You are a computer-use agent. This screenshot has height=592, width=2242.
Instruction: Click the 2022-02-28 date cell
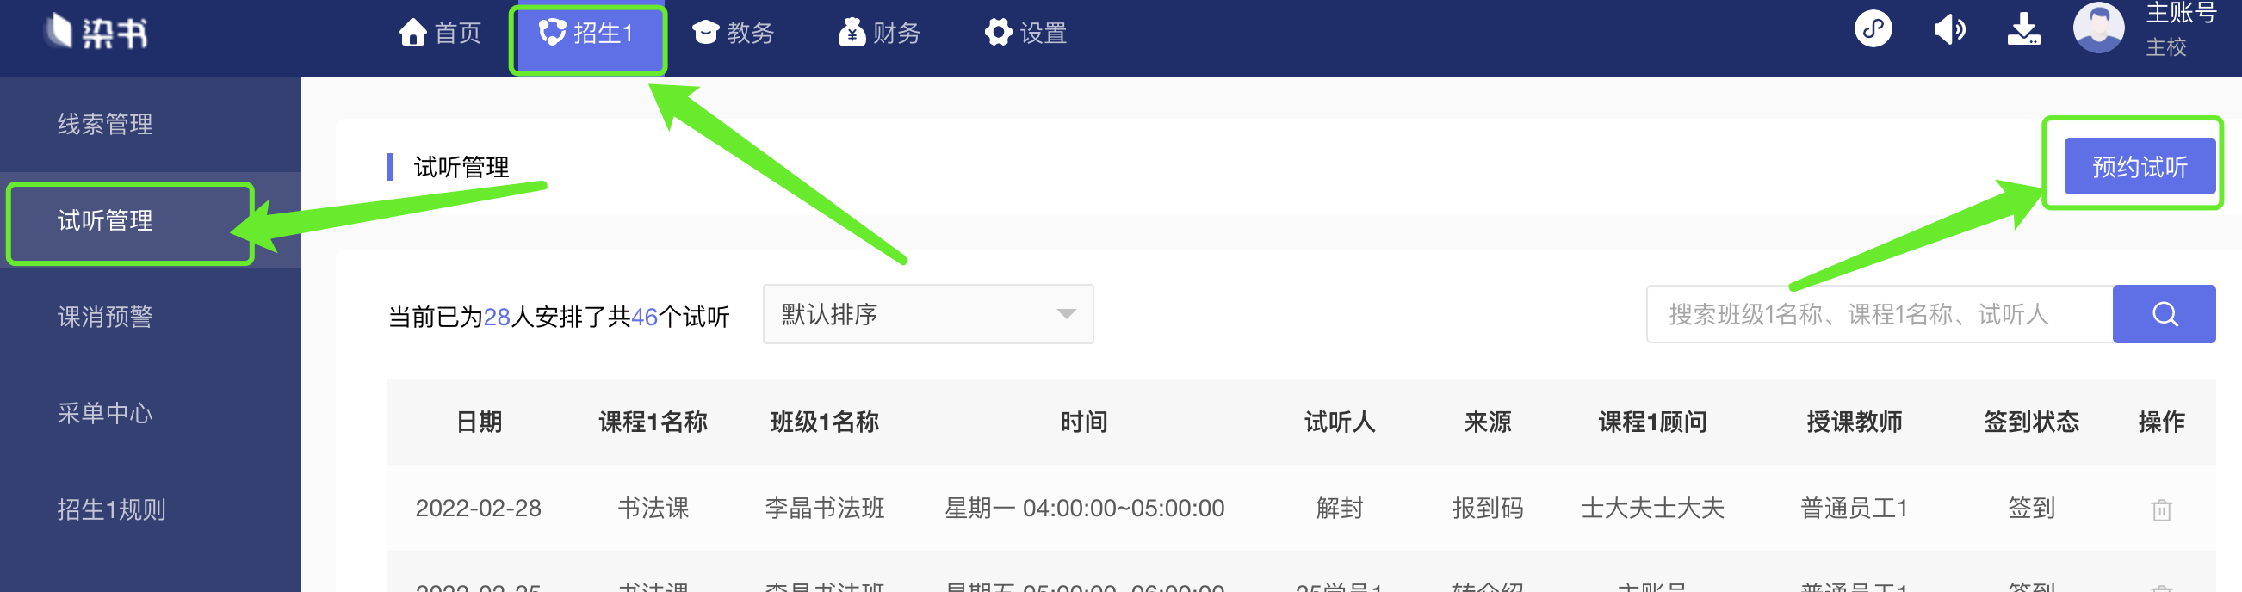[x=479, y=508]
